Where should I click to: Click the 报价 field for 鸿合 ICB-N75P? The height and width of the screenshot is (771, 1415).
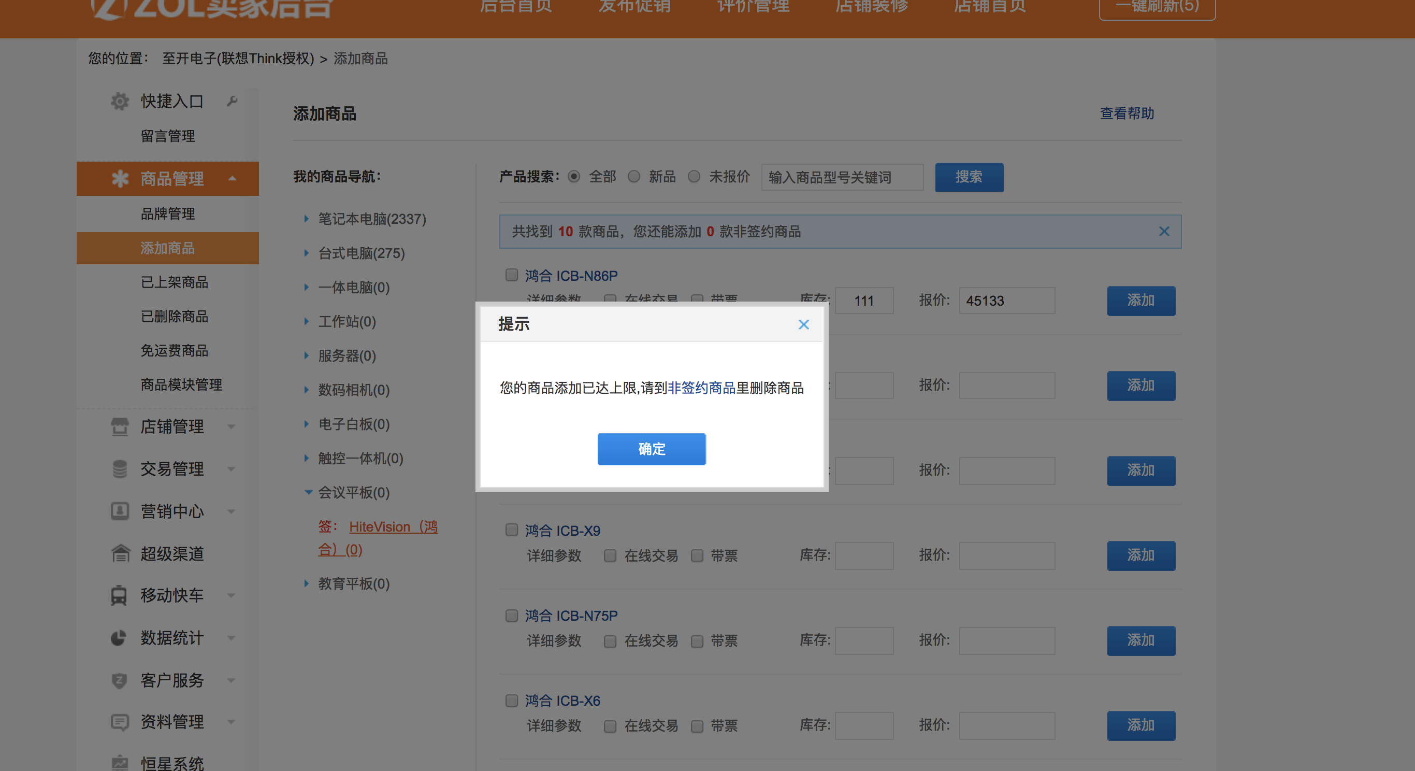tap(1007, 641)
